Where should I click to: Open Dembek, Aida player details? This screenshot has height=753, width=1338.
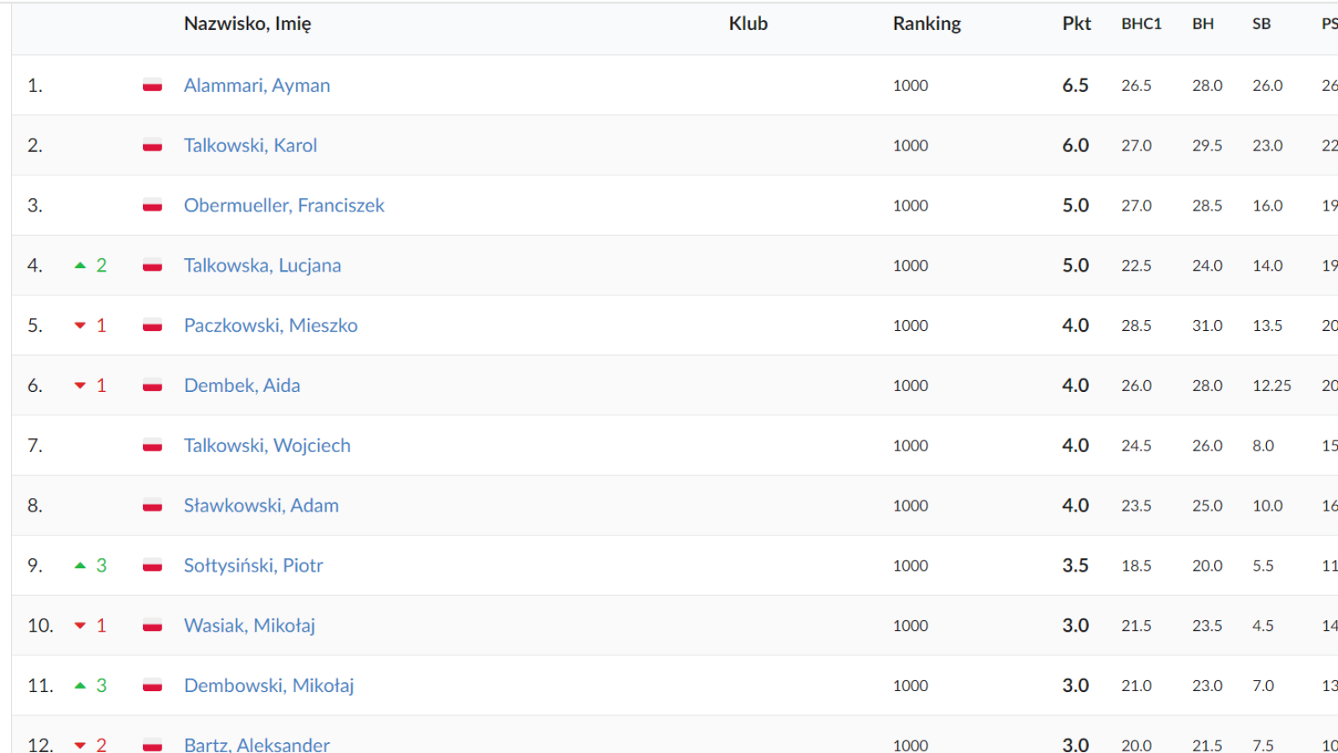(x=242, y=386)
